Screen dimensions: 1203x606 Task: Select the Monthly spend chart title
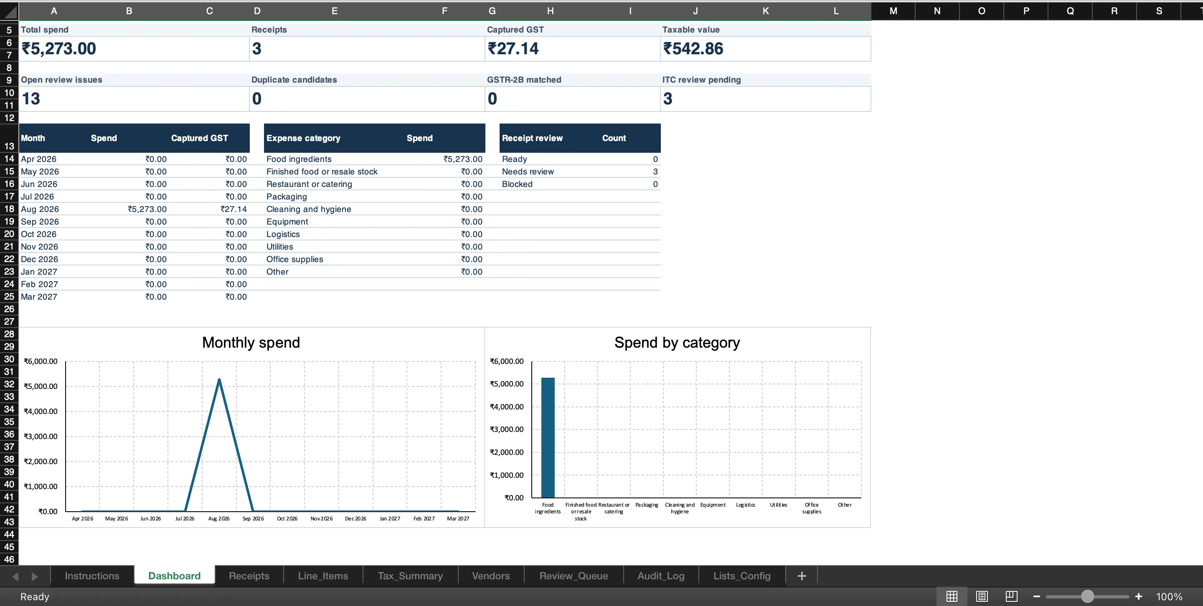251,342
